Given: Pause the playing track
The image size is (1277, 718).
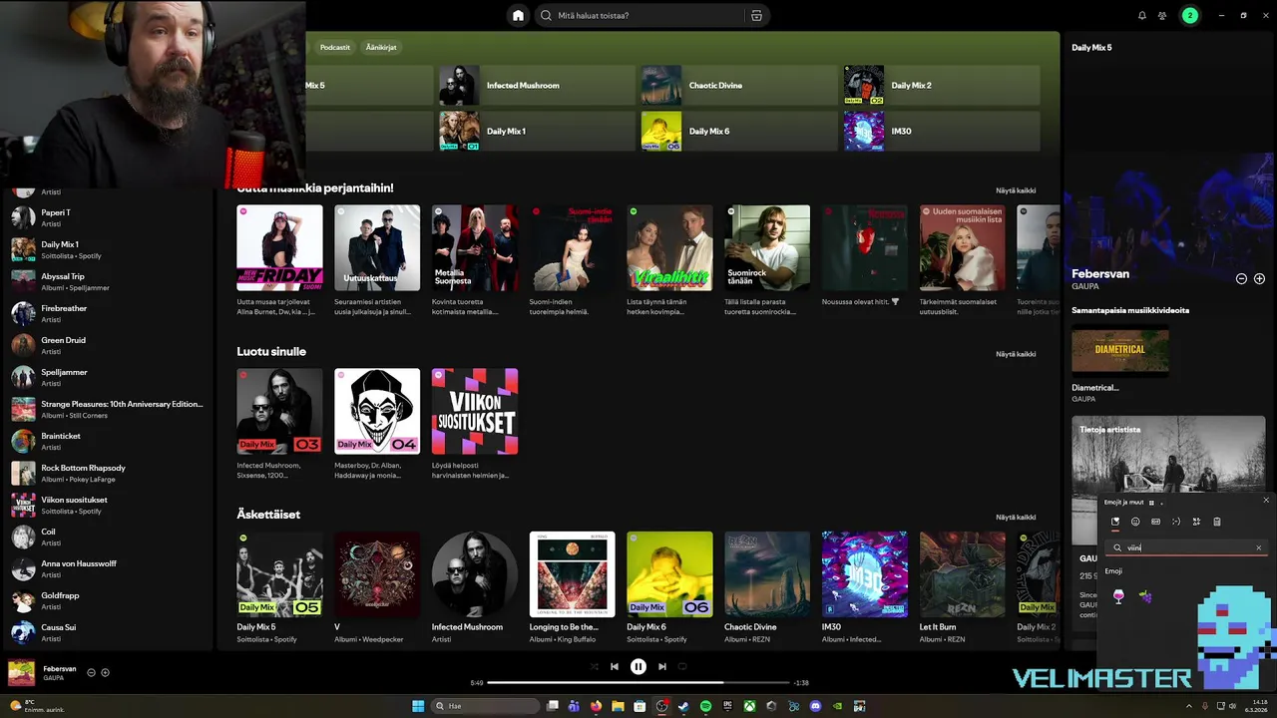Looking at the screenshot, I should point(638,667).
